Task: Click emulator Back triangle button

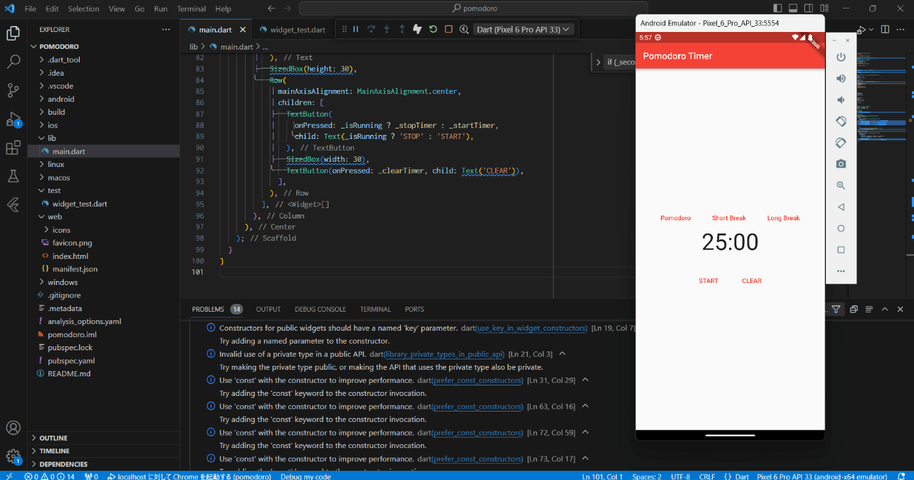Action: coord(841,207)
